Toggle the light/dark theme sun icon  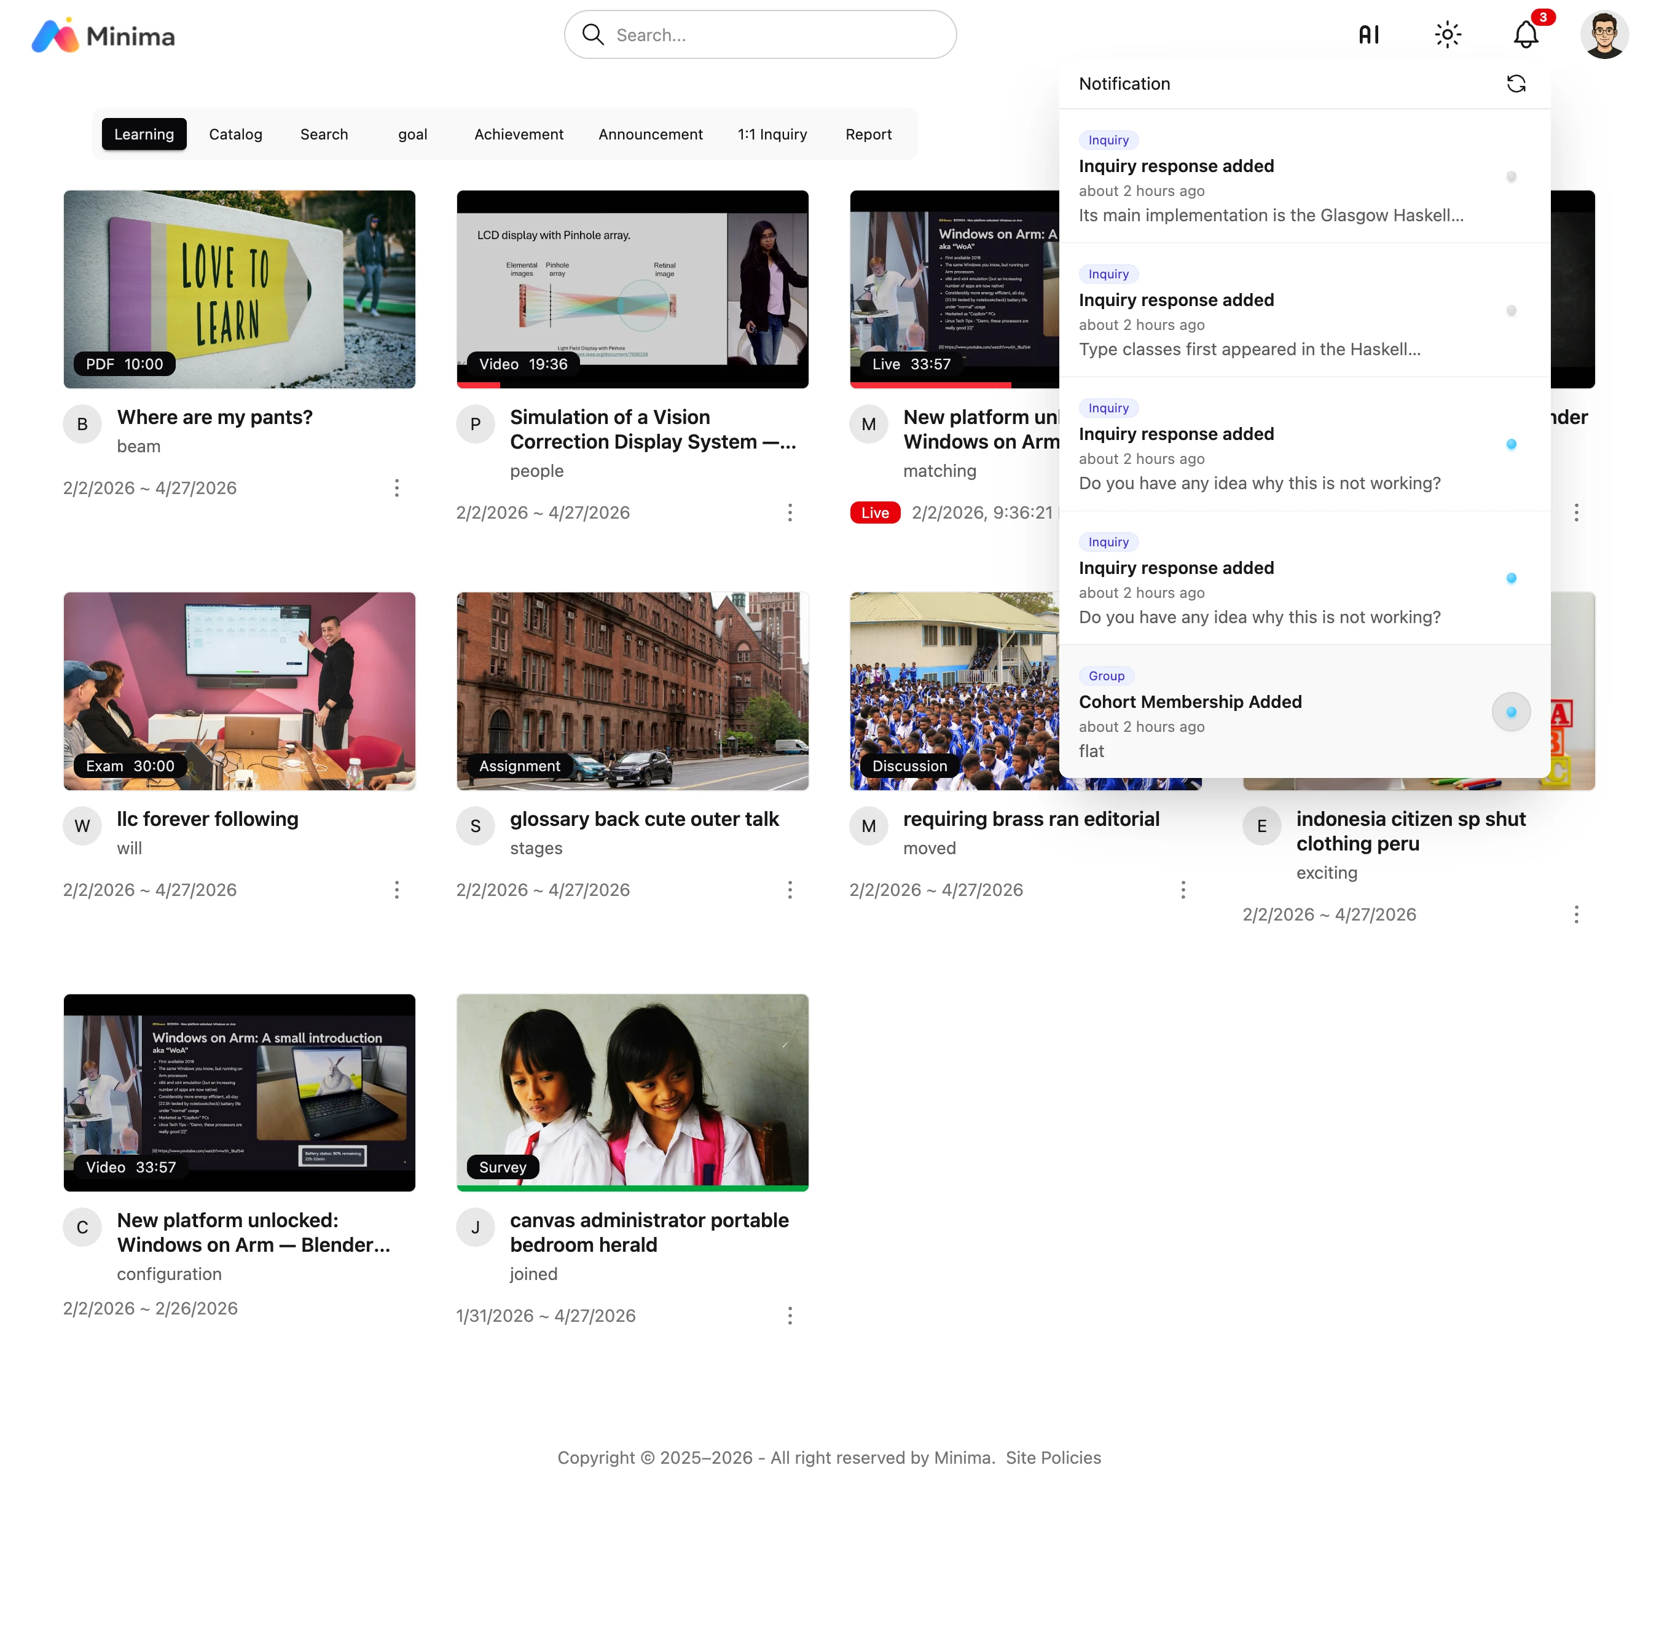pyautogui.click(x=1447, y=35)
